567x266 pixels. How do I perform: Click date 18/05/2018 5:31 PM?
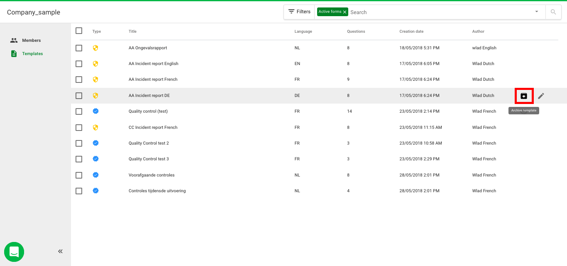point(419,48)
